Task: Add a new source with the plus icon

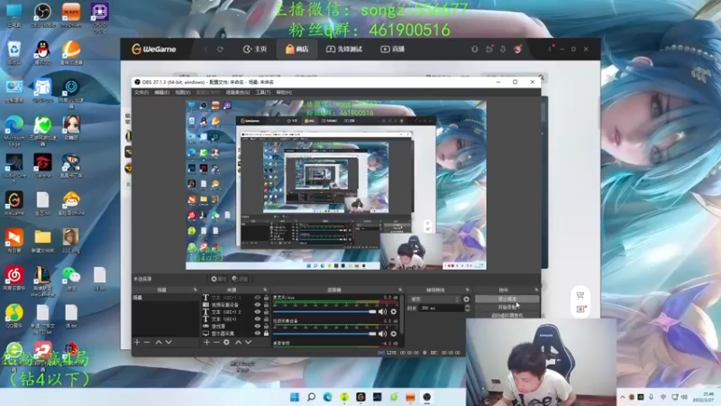Action: [x=206, y=343]
